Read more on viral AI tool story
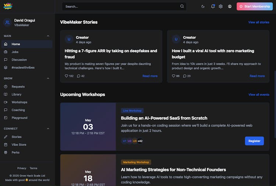The image size is (276, 186). pos(257,76)
